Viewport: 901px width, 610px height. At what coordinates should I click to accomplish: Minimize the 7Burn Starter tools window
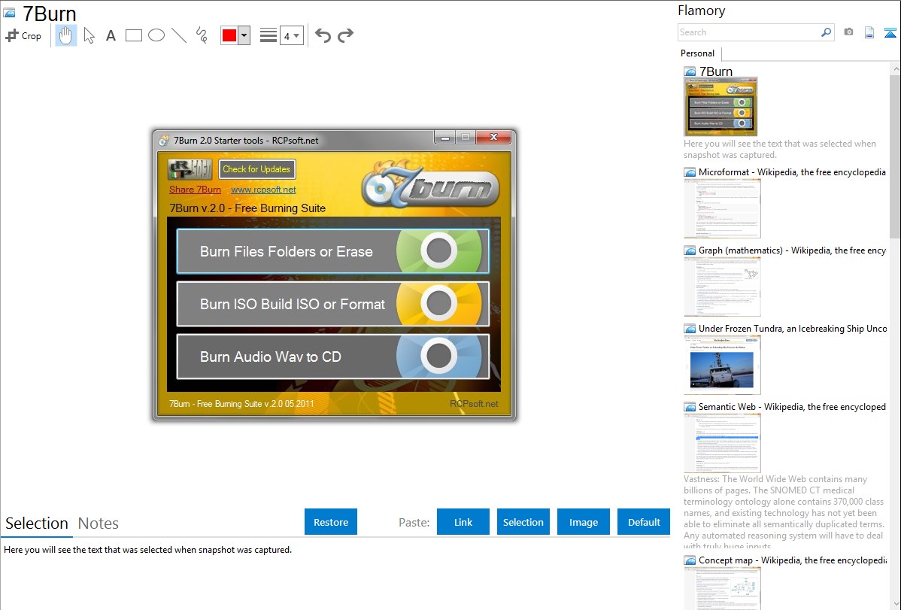[444, 138]
